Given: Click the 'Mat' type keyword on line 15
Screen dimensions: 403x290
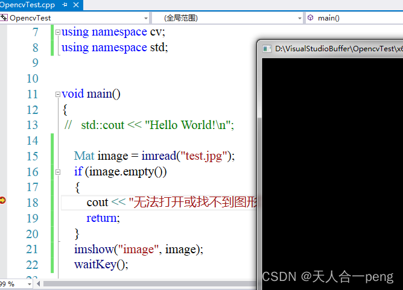Looking at the screenshot, I should (84, 156).
